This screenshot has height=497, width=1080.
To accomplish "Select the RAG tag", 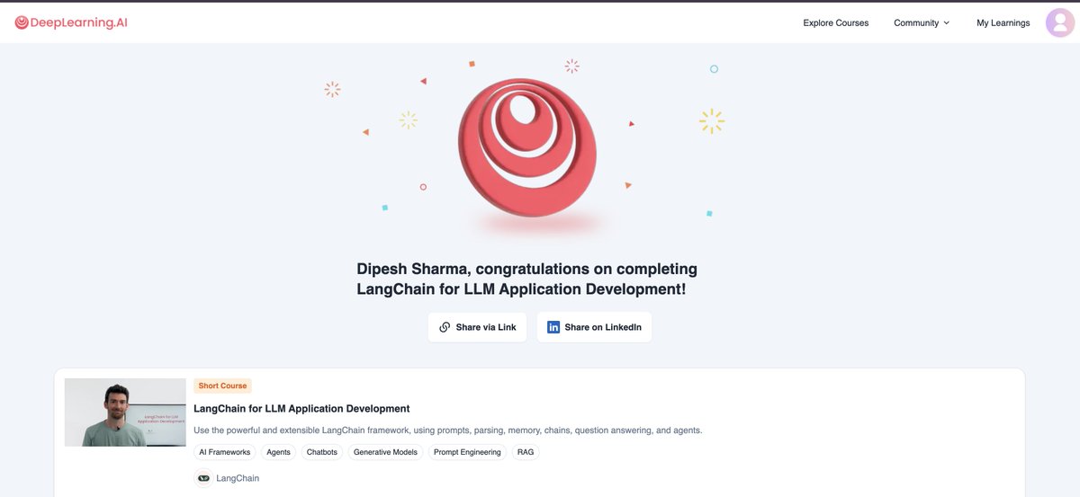I will point(526,452).
